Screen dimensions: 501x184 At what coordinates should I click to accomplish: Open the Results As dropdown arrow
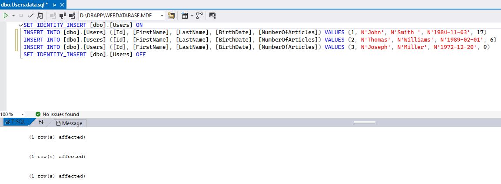192,16
